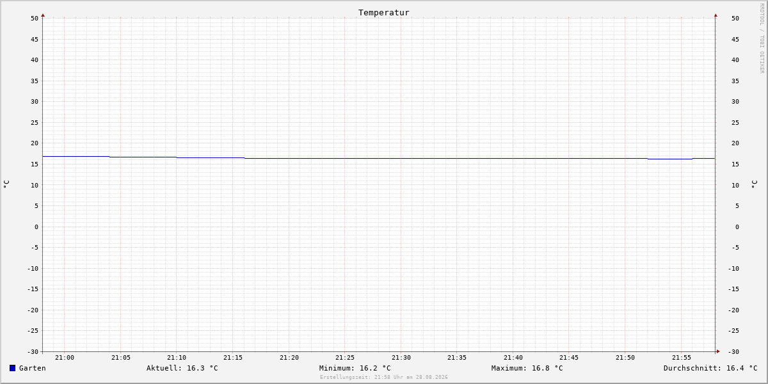Click the RRDTOOL / TOBI OETIKER watermark
768x384 pixels.
tap(762, 38)
